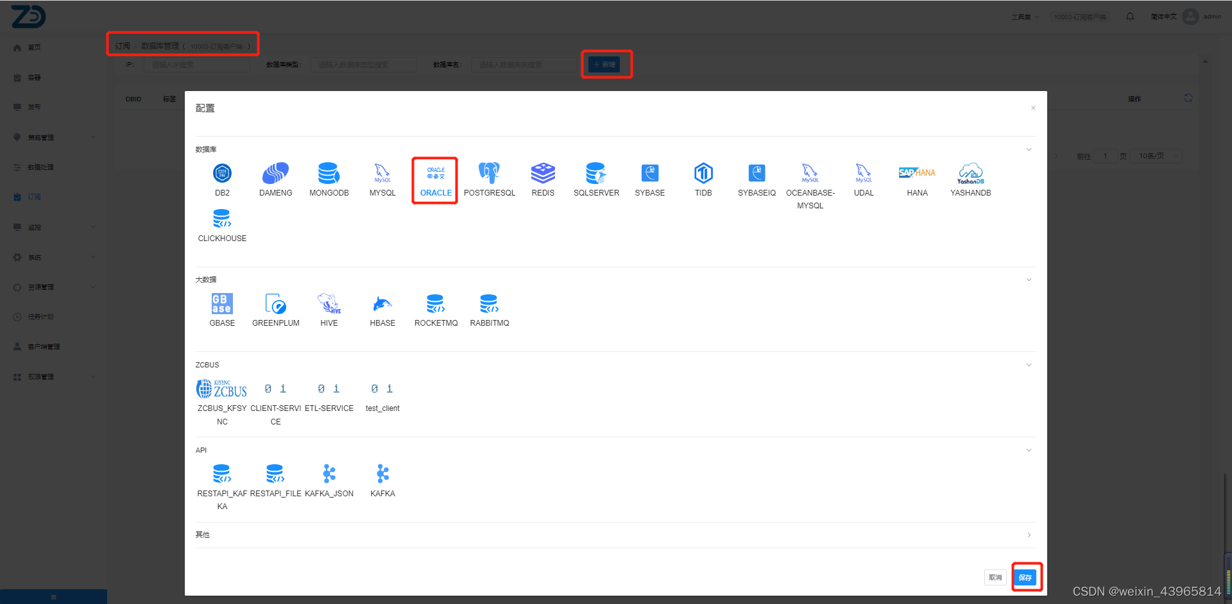Pick the RESTAPI_FILE icon
The image size is (1232, 604).
(275, 474)
